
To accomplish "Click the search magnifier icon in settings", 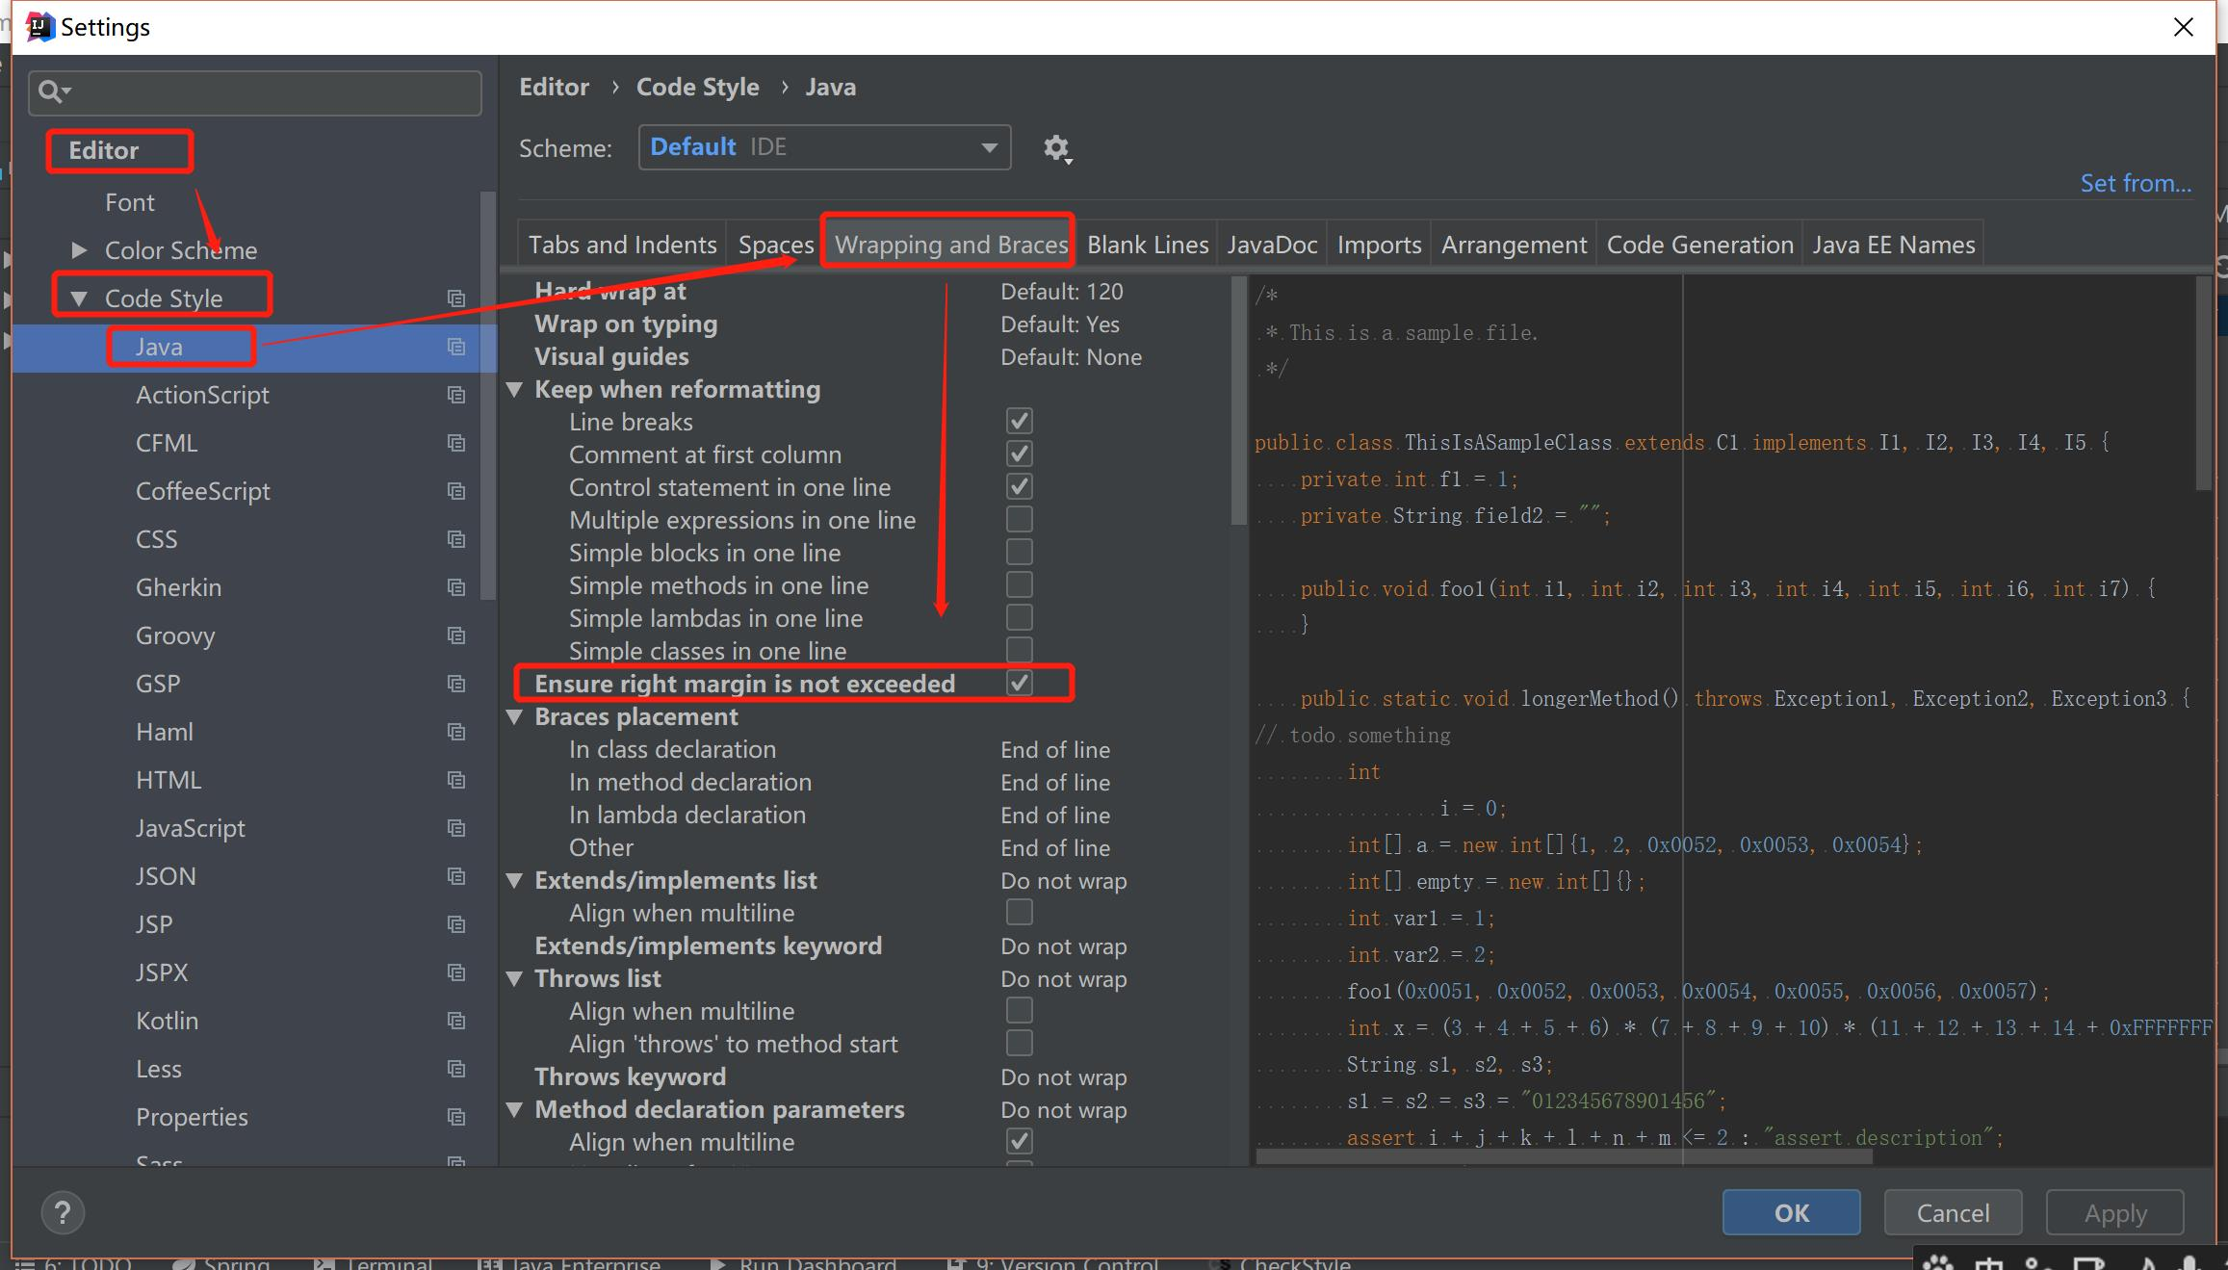I will [52, 91].
